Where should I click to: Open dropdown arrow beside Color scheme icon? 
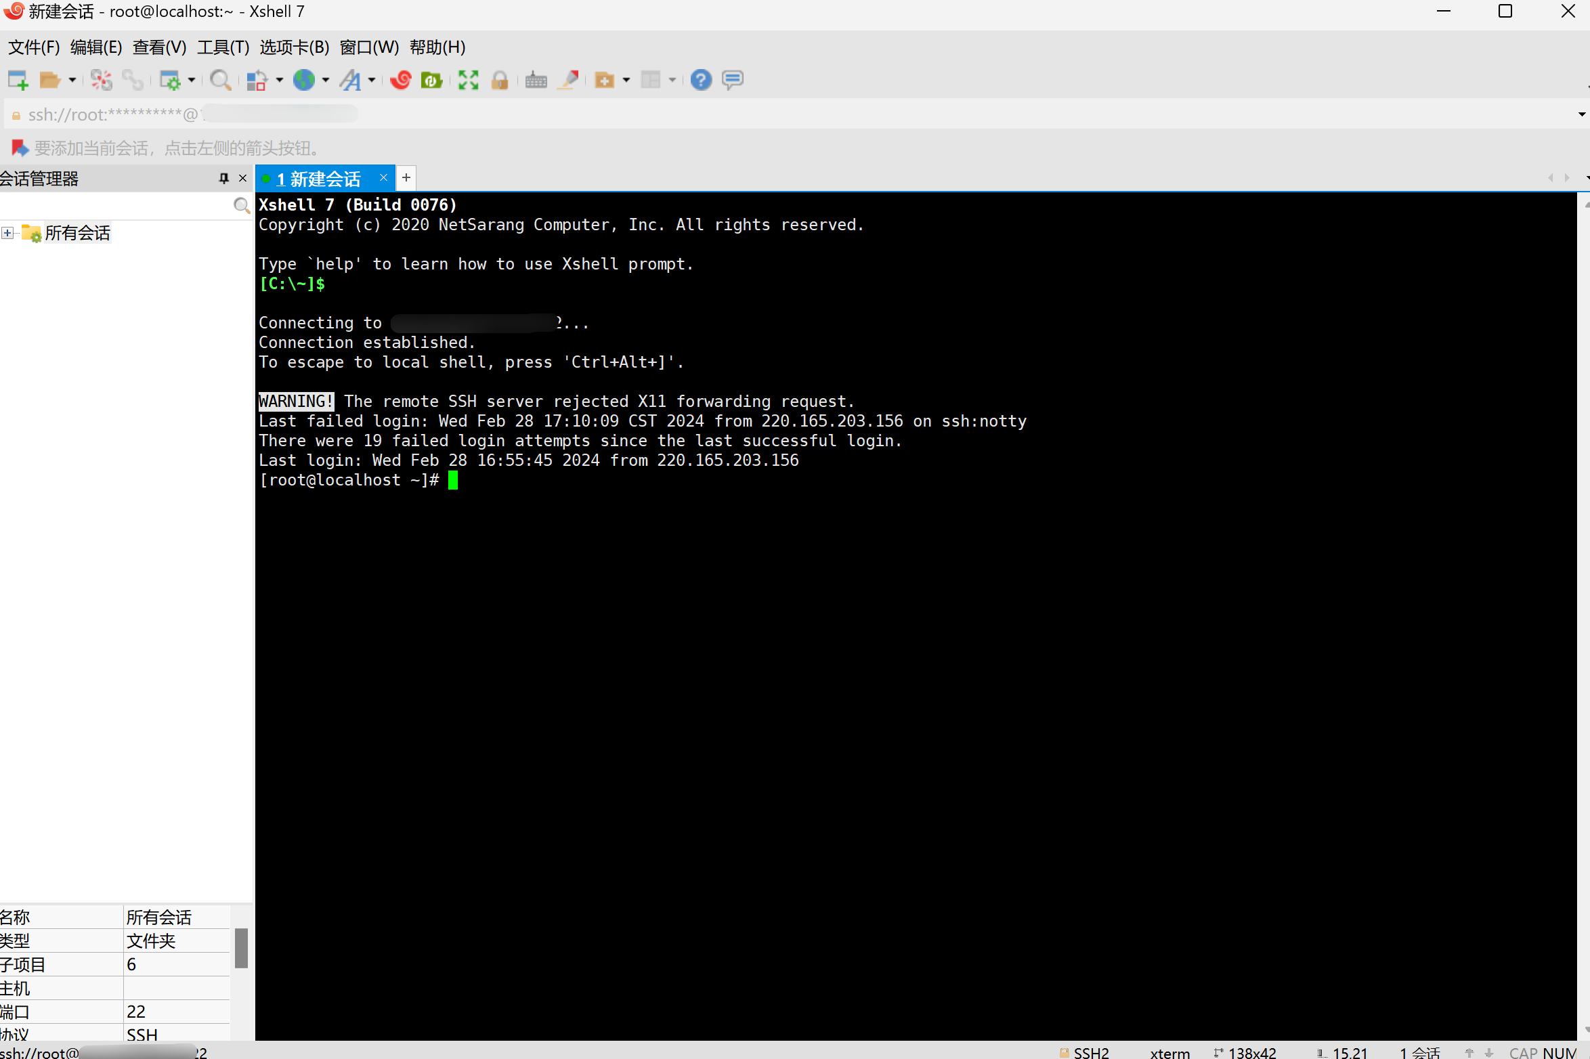[279, 80]
